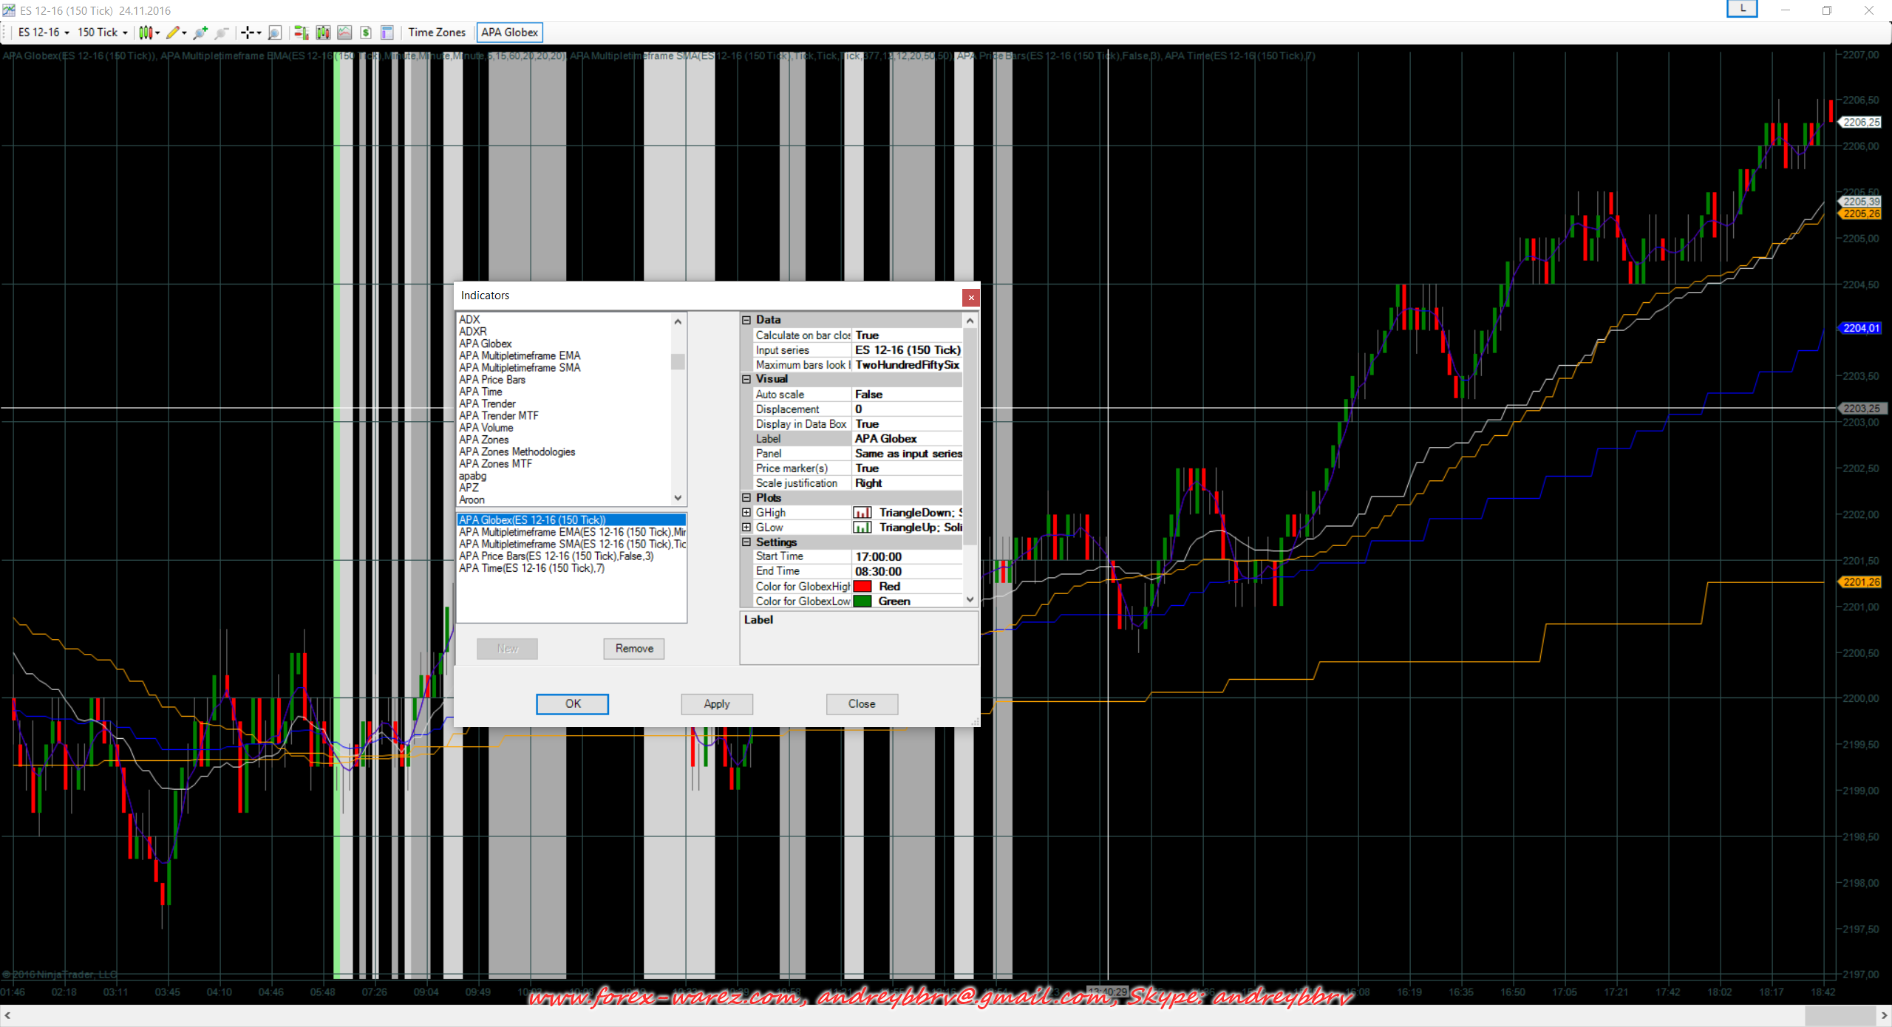Click the zoom in magnifier icon
The width and height of the screenshot is (1892, 1027).
pos(200,33)
